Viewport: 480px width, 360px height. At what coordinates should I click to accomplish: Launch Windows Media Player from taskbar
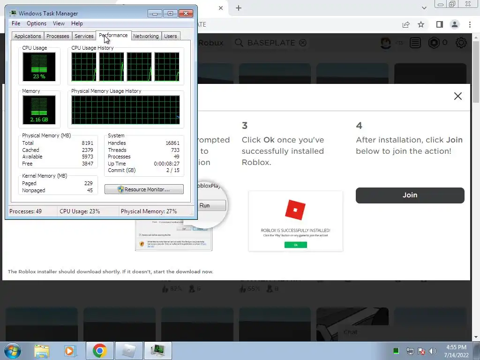point(69,351)
